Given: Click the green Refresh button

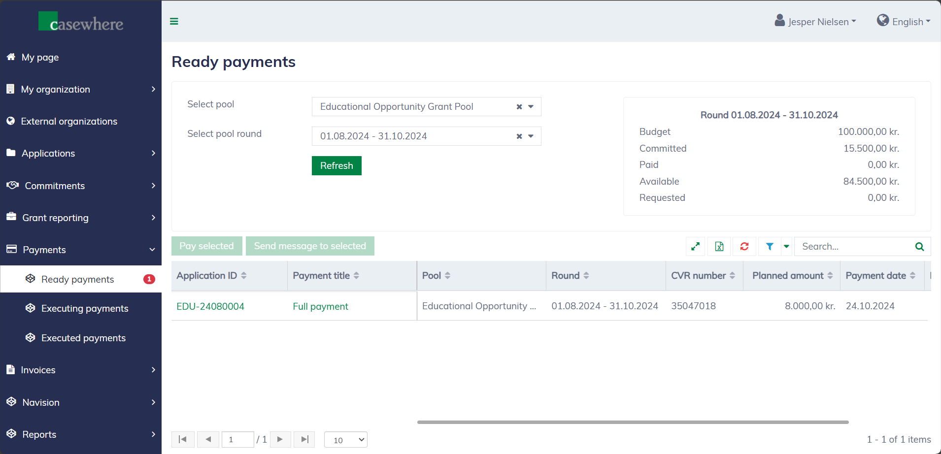Looking at the screenshot, I should tap(336, 166).
